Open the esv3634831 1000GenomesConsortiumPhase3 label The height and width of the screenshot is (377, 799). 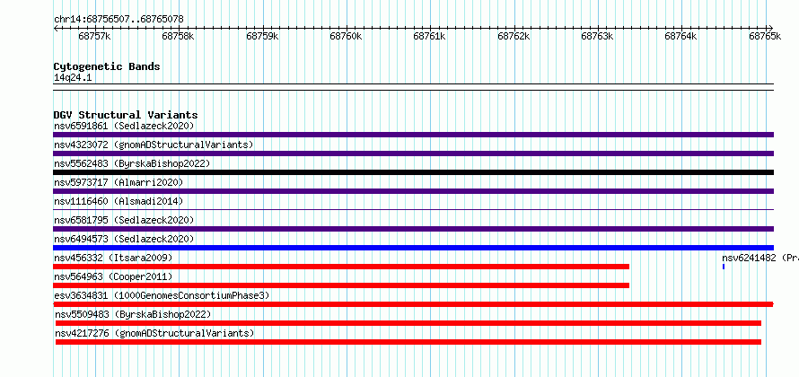pos(162,295)
